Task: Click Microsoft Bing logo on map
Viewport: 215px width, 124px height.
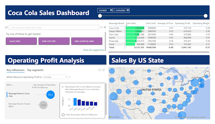Action: coord(114,117)
